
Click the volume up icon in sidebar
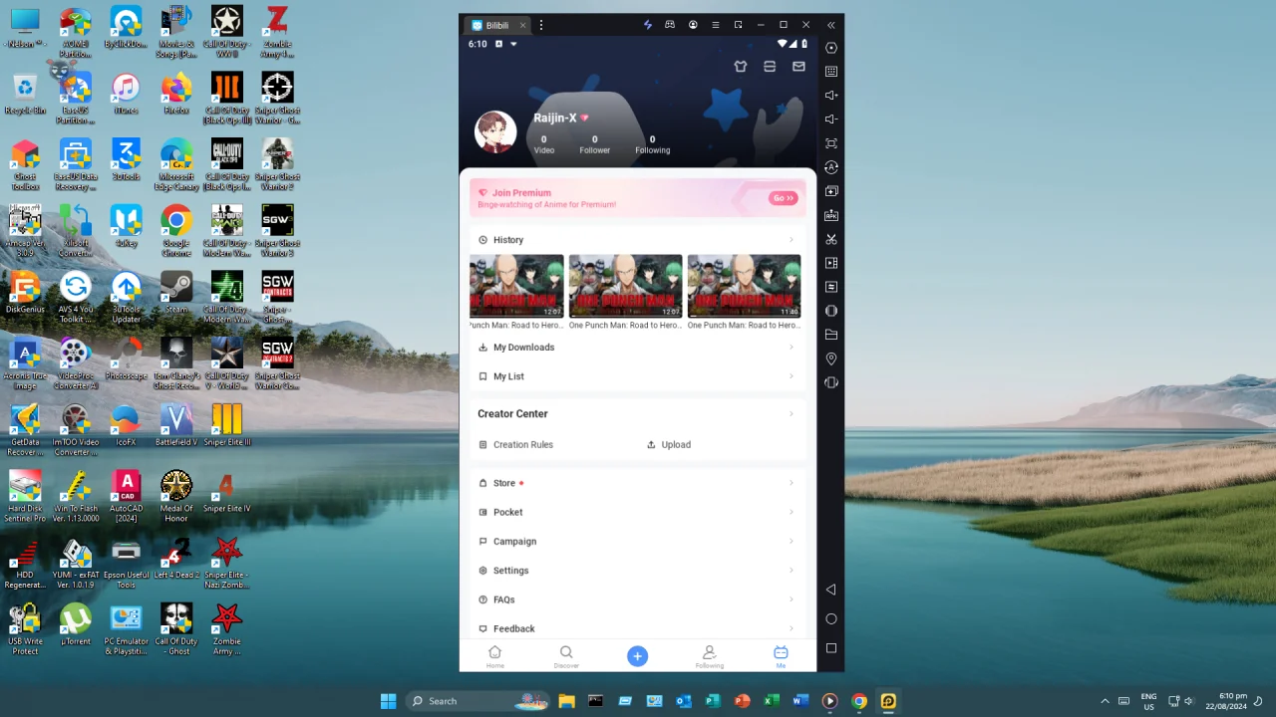click(831, 96)
